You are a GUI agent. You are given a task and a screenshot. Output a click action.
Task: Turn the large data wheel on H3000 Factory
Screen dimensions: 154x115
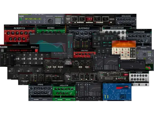50,21
